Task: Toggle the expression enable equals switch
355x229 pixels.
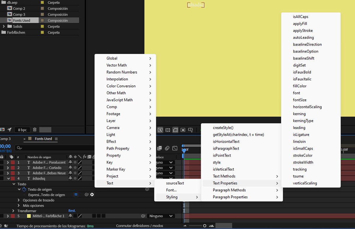Action: click(x=76, y=194)
